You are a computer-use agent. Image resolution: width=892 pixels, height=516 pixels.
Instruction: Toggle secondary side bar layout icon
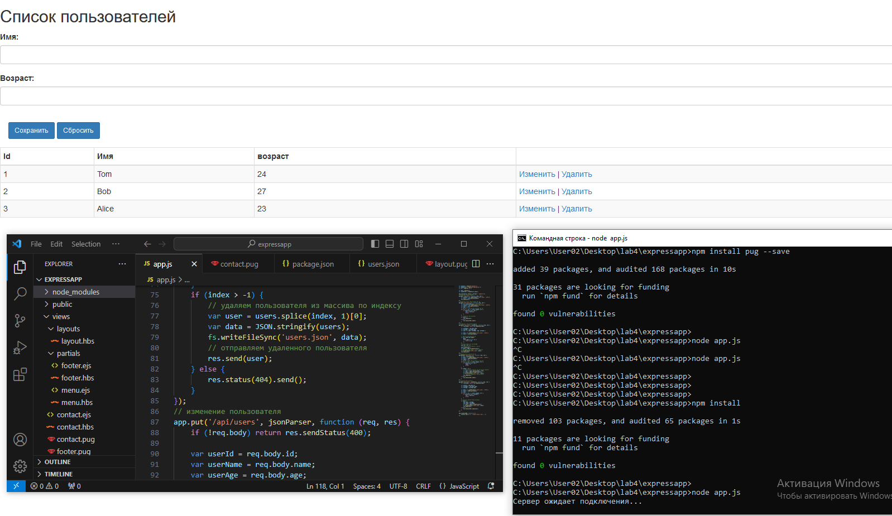coord(404,244)
